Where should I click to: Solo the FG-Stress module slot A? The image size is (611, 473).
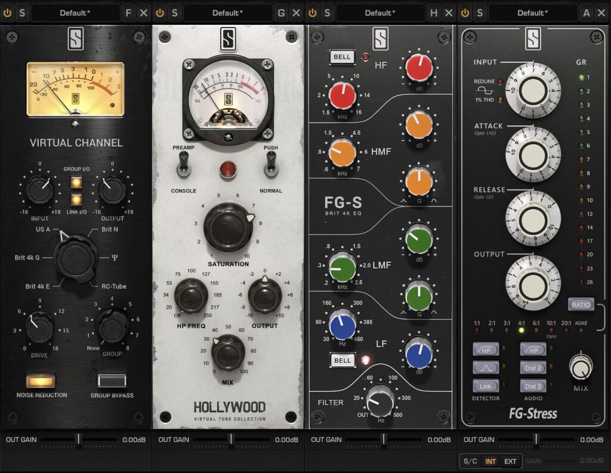[x=480, y=13]
